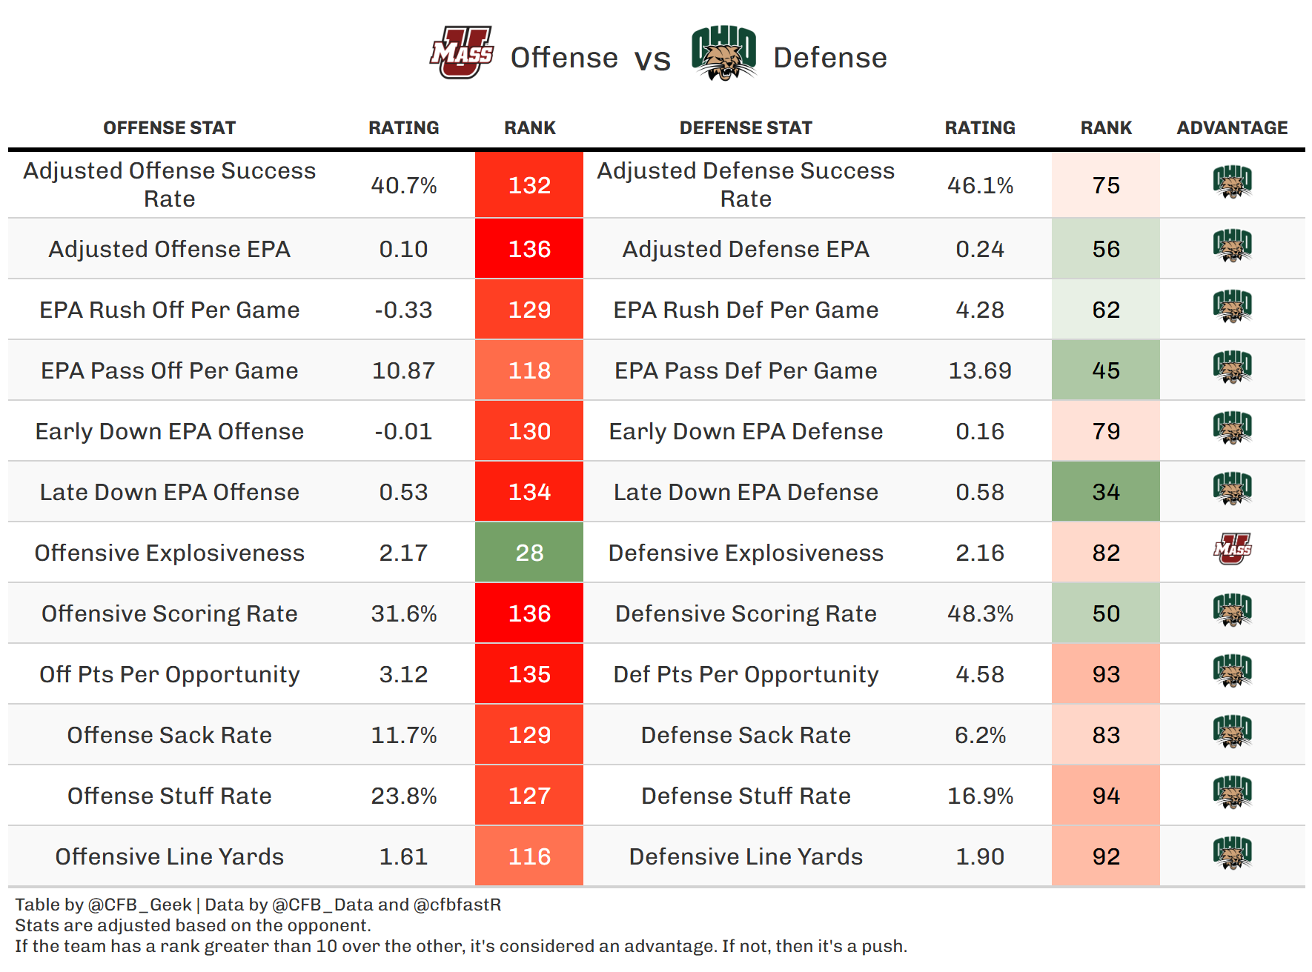Screen dimensions: 1312x972
Task: Click the dark green defense rank 34 cell
Action: point(1105,492)
